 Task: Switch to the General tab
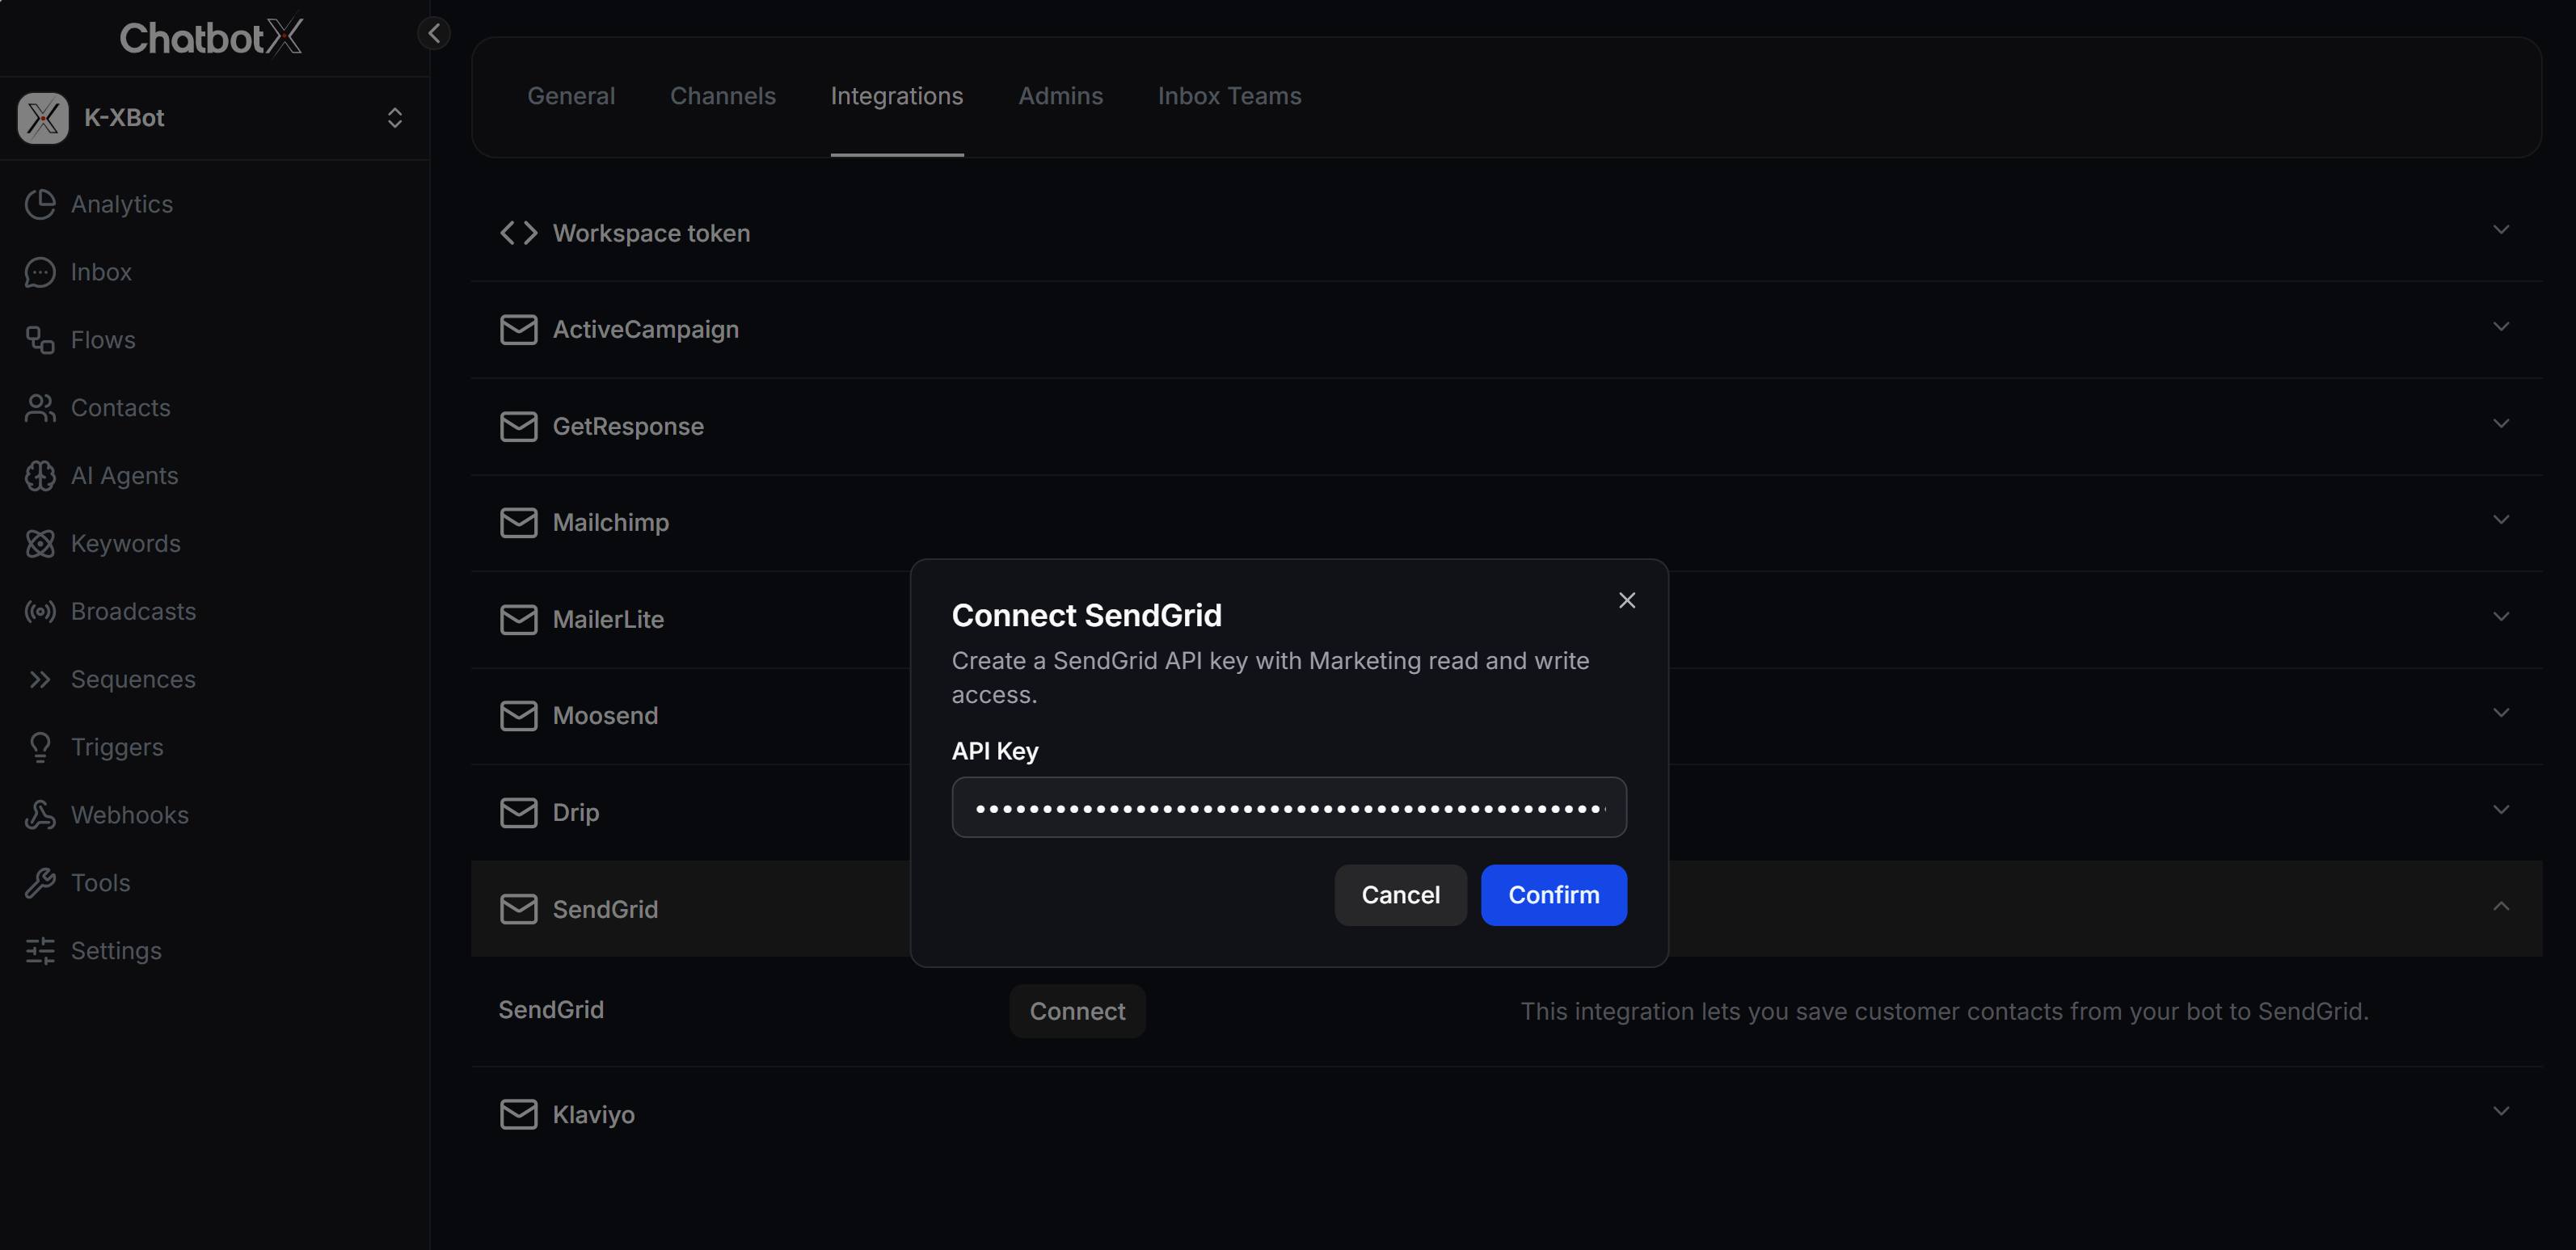[571, 96]
